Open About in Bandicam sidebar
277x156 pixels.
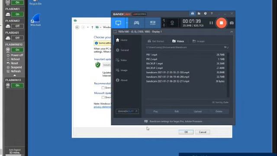pyautogui.click(x=122, y=80)
